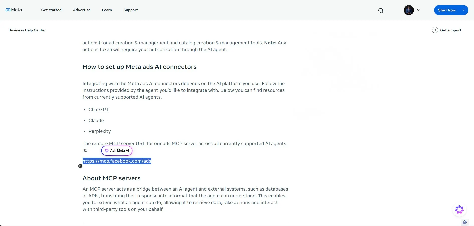Open the Perplexity resource link

[100, 131]
